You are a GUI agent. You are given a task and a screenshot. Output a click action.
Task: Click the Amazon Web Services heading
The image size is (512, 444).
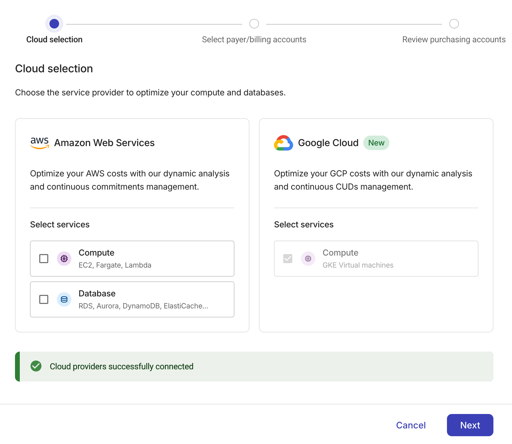[x=104, y=143]
